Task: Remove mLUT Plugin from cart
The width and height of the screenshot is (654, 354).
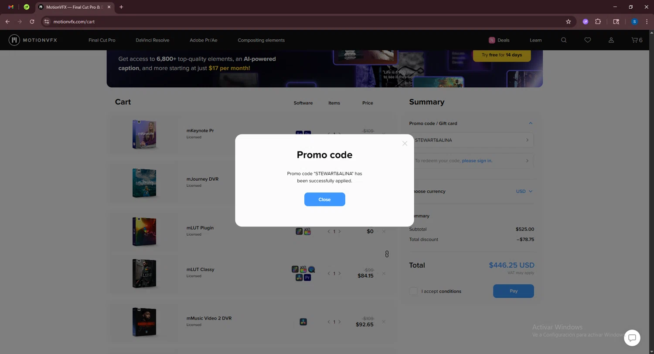Action: (384, 231)
